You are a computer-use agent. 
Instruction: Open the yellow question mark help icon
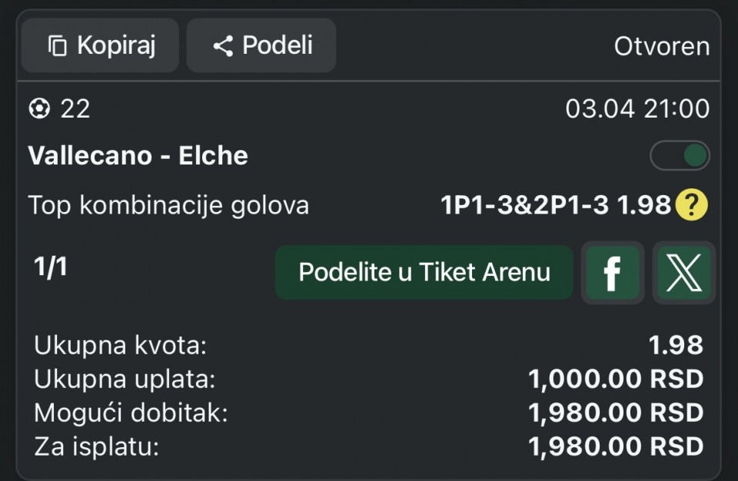[x=691, y=205]
